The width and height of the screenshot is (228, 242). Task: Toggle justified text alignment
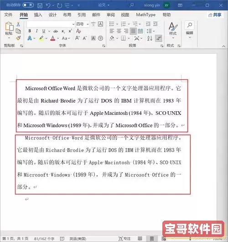tap(133, 31)
